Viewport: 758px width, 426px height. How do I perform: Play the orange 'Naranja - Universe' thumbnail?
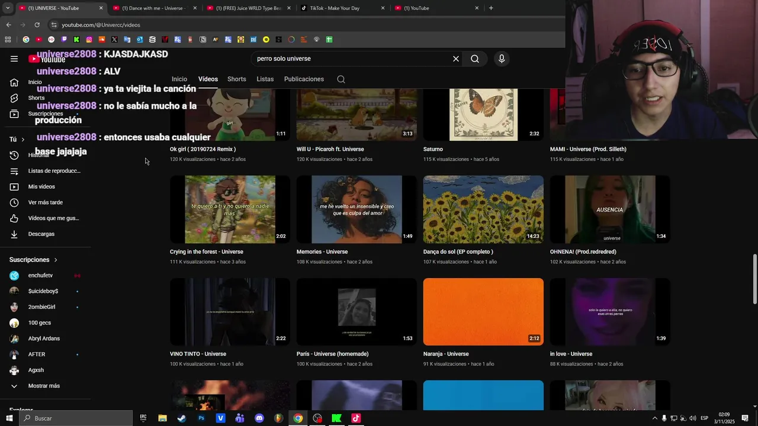pos(483,312)
